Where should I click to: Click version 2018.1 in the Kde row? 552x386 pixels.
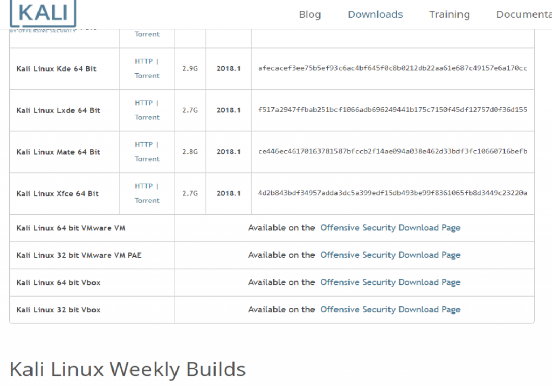[x=229, y=68]
